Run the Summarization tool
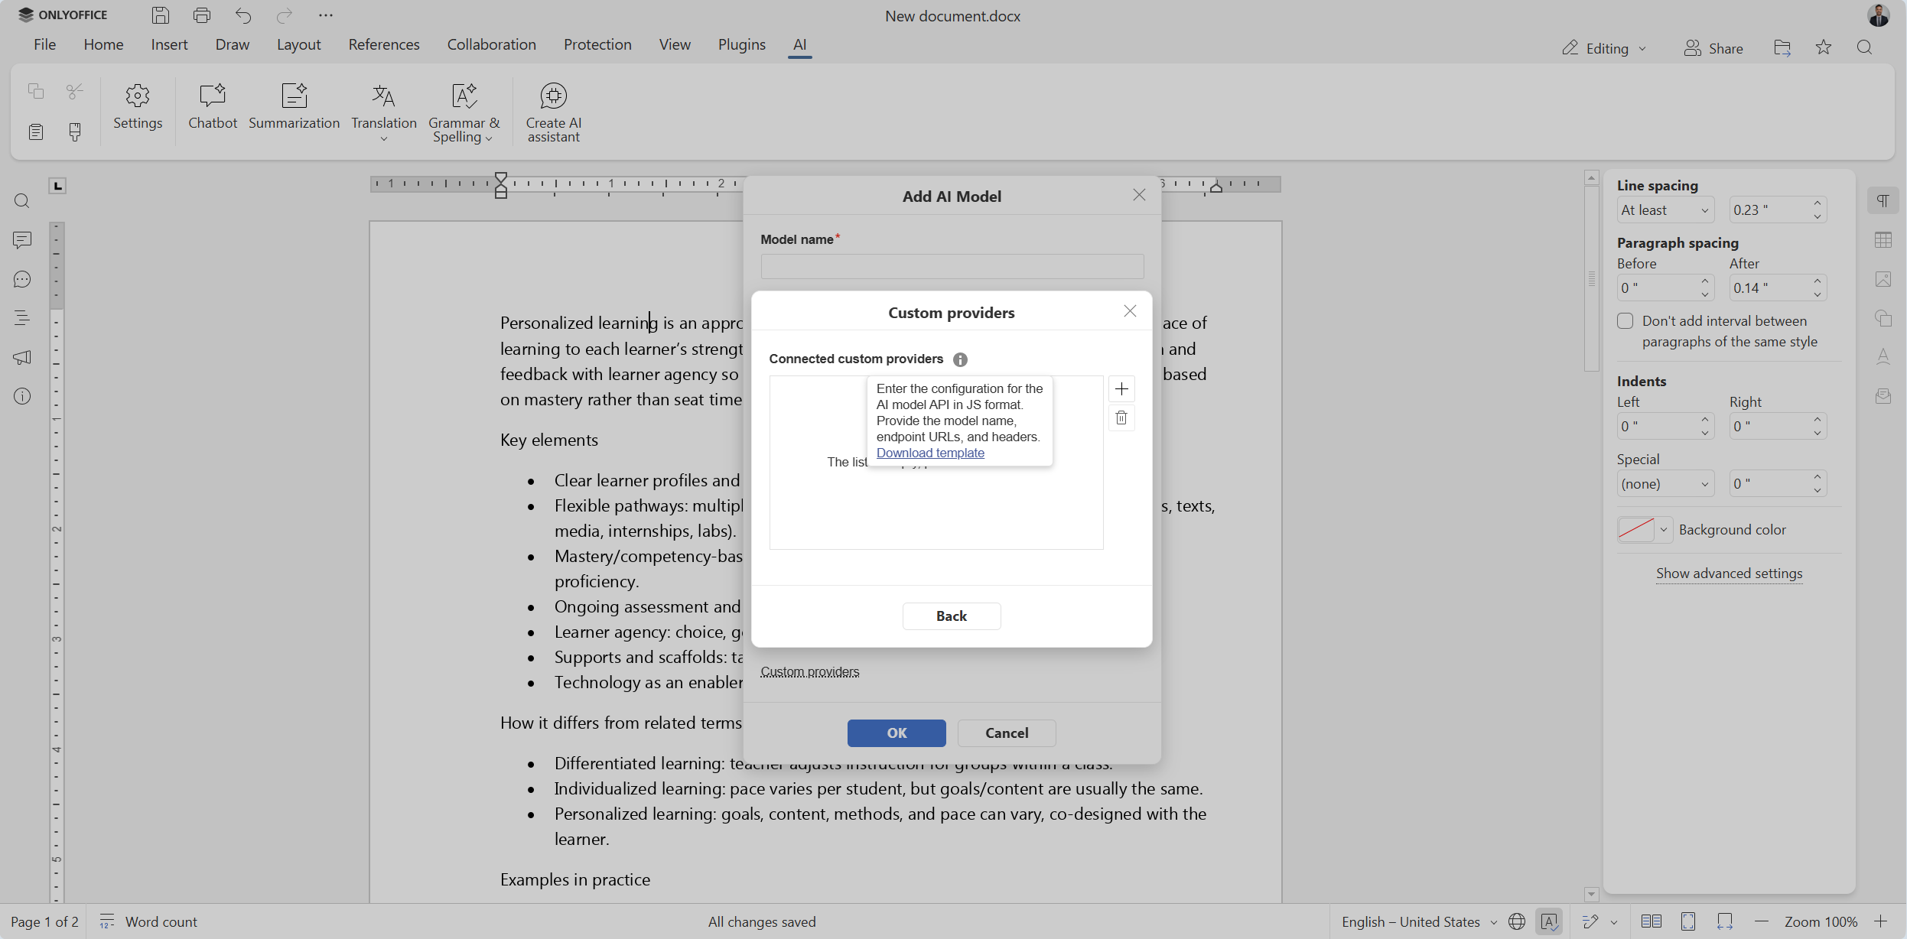This screenshot has width=1907, height=939. 294,107
